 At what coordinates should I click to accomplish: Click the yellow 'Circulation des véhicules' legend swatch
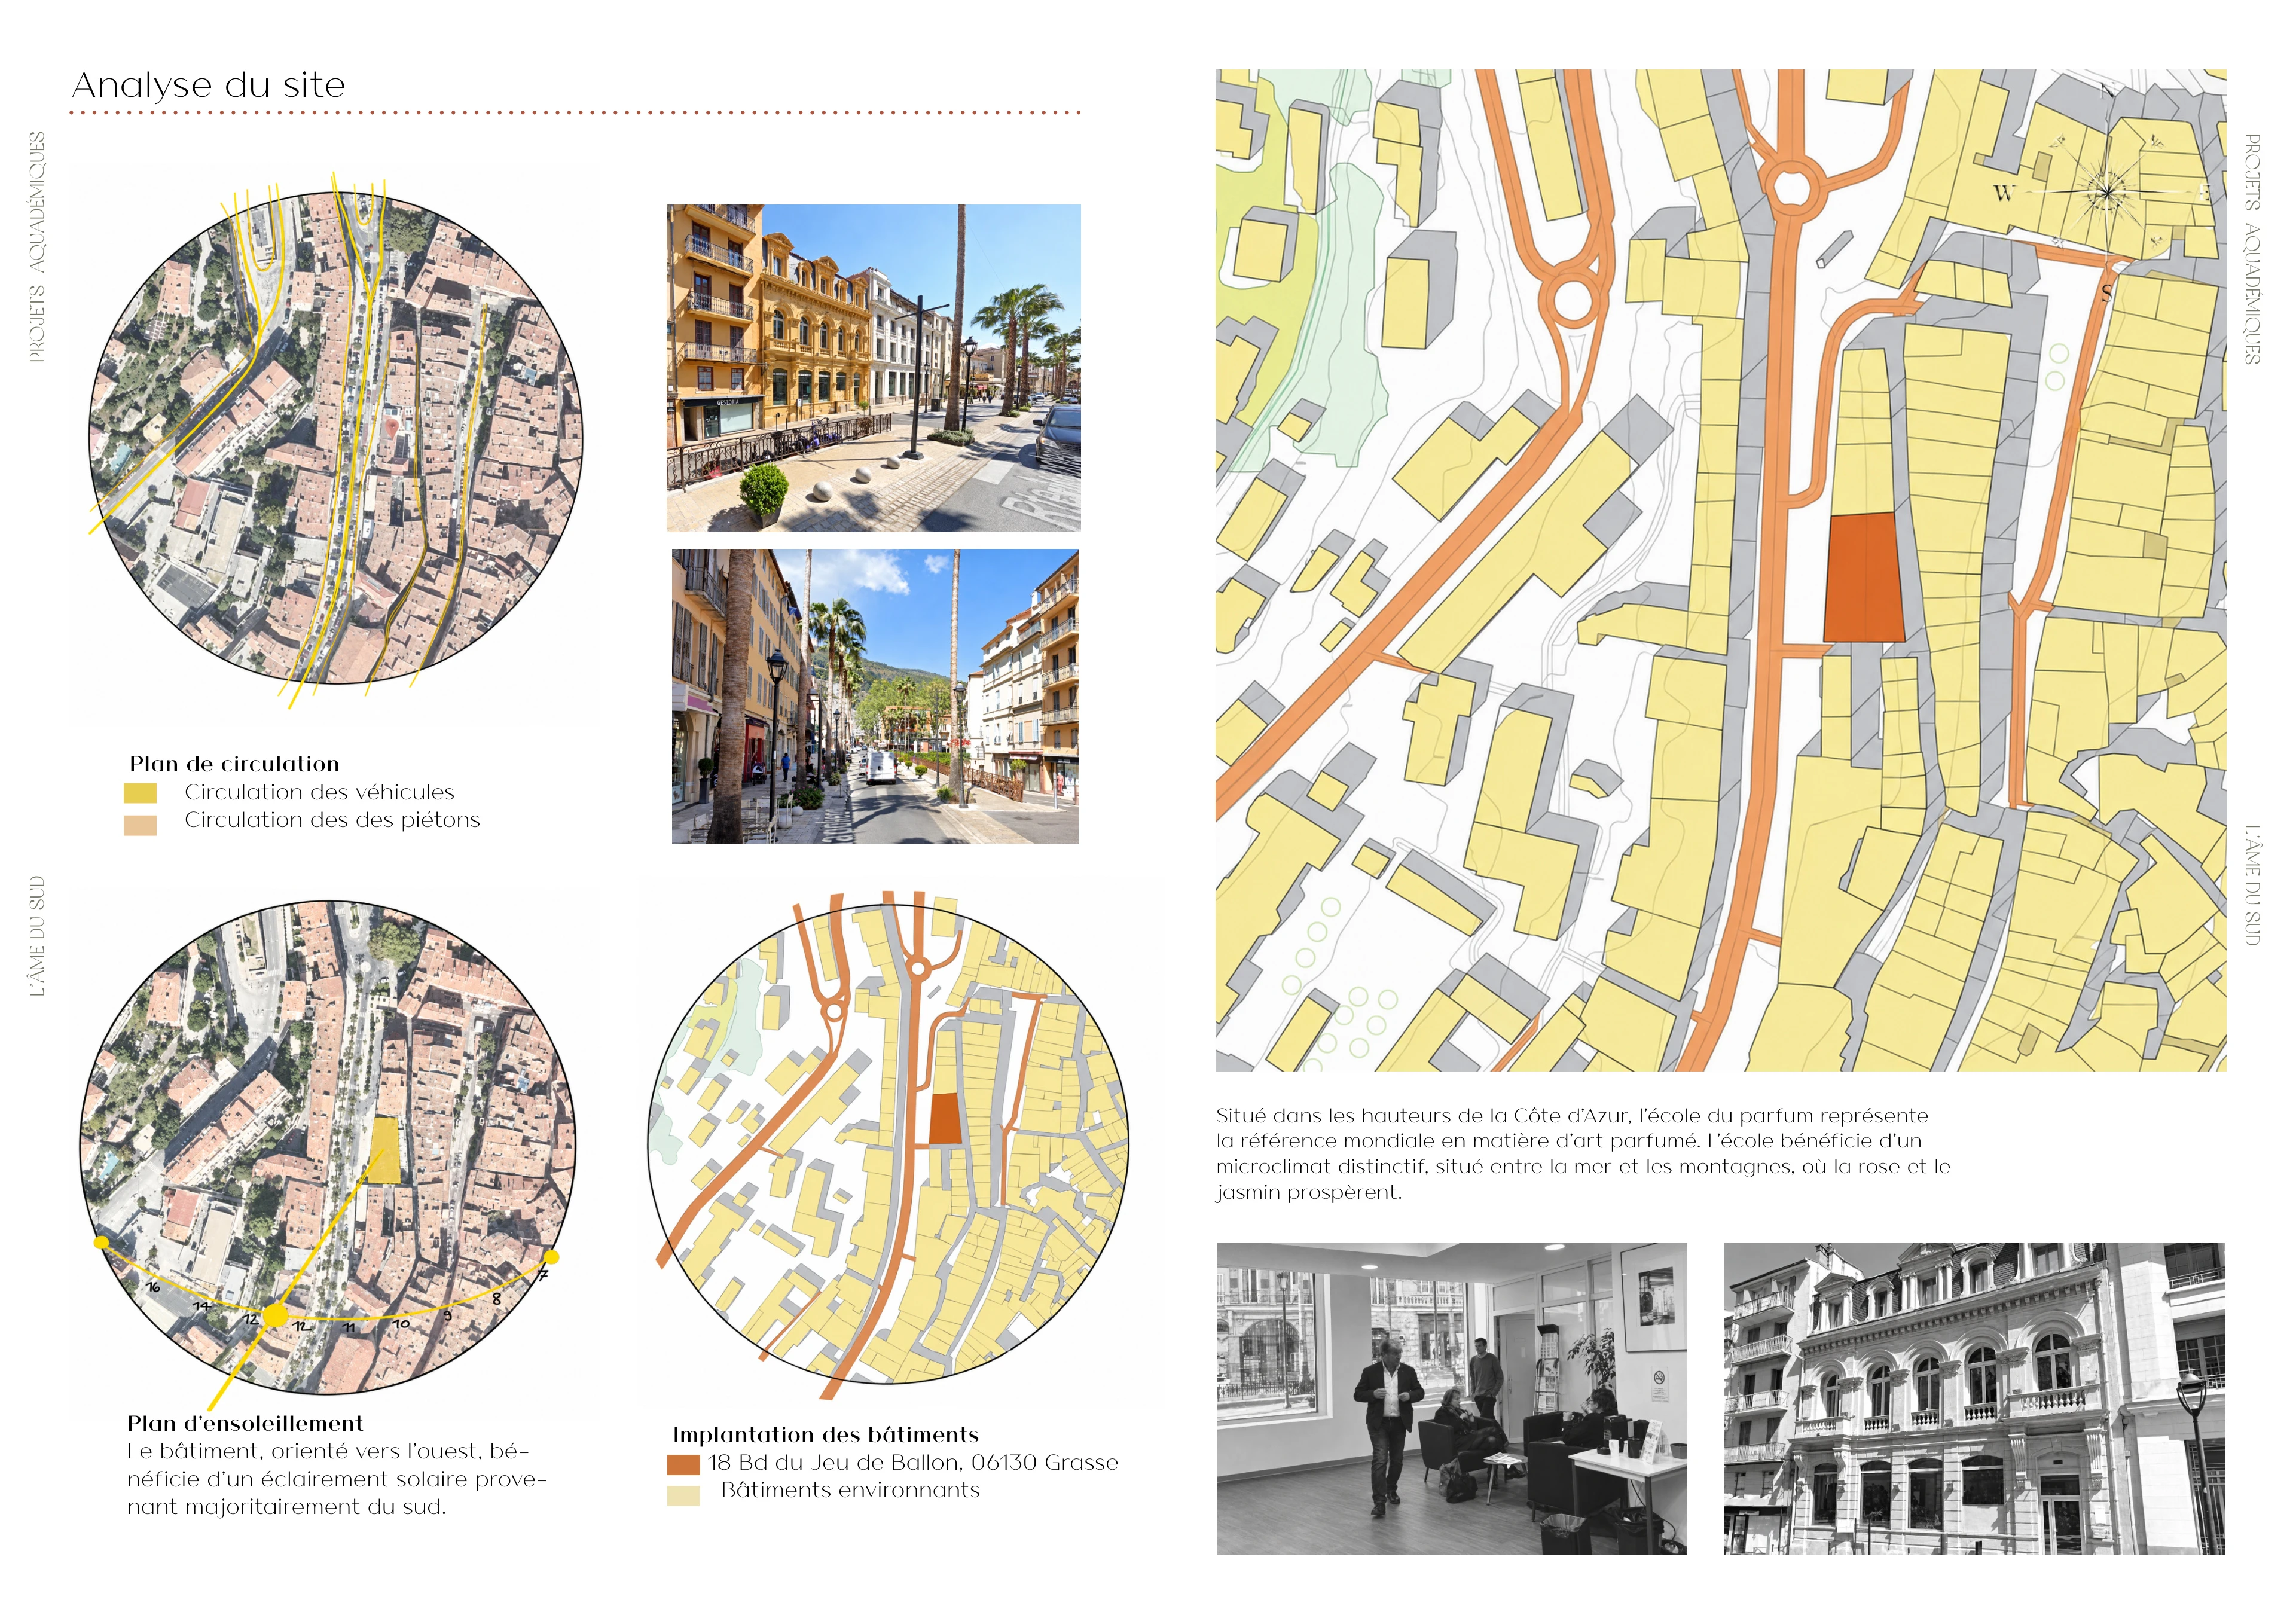click(x=140, y=793)
